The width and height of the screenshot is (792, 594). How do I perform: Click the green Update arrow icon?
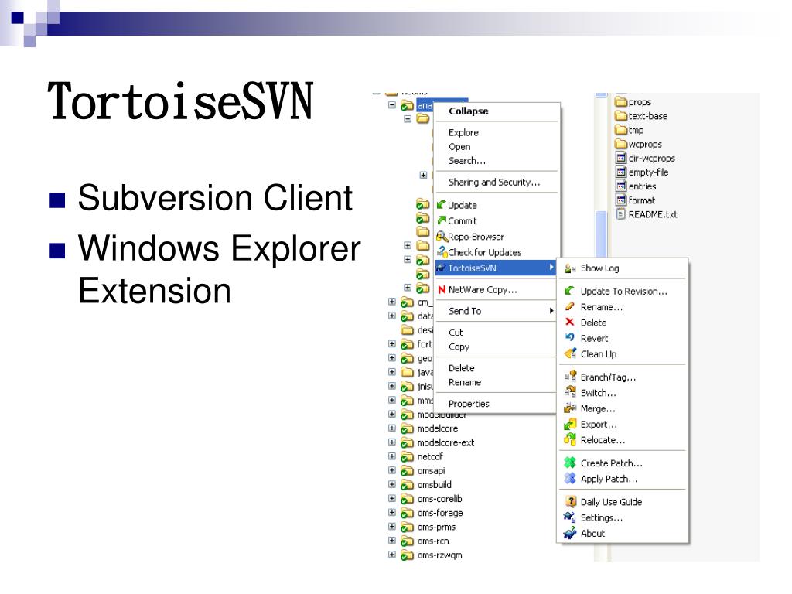(x=442, y=205)
